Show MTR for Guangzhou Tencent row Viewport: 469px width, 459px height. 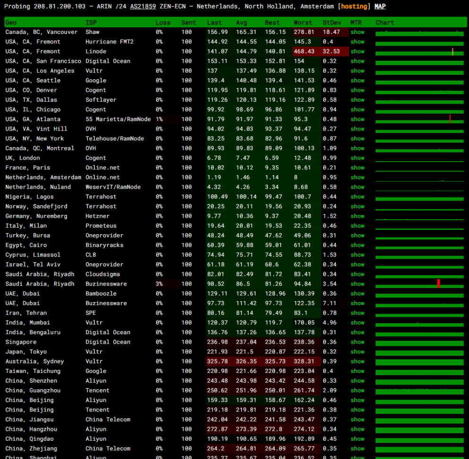pyautogui.click(x=358, y=390)
